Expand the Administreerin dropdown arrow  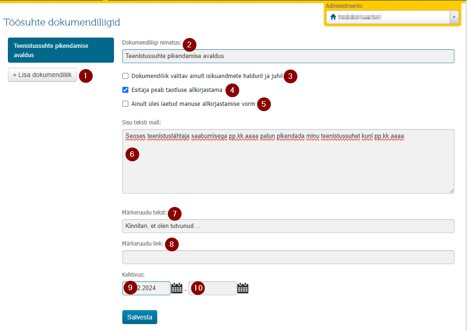click(454, 17)
